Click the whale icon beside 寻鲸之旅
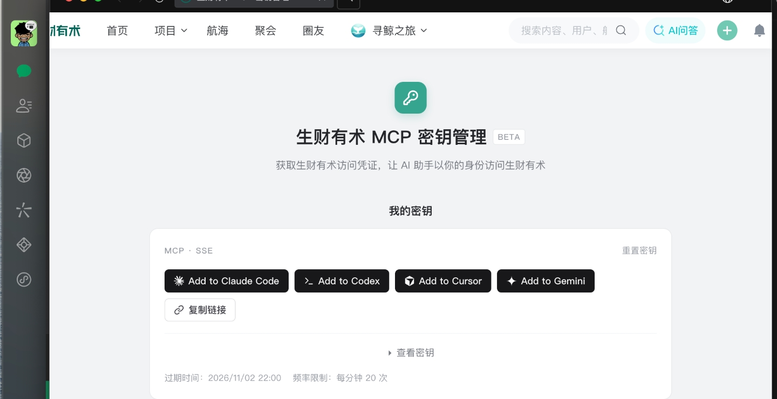 click(x=358, y=31)
